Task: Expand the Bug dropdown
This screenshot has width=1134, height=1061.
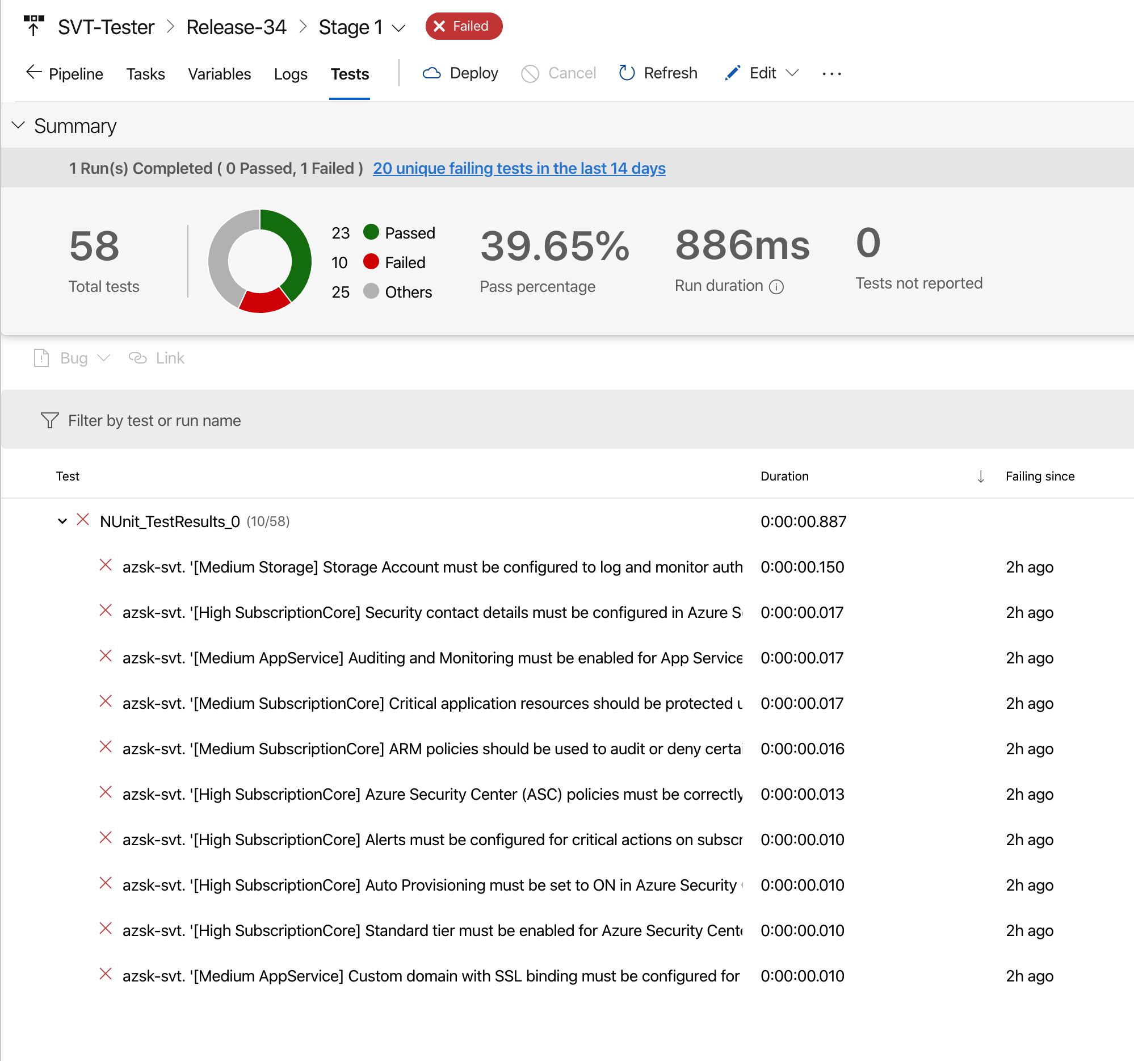Action: pyautogui.click(x=103, y=358)
